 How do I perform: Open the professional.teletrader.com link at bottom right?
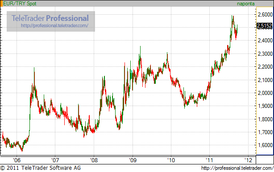(x=237, y=168)
